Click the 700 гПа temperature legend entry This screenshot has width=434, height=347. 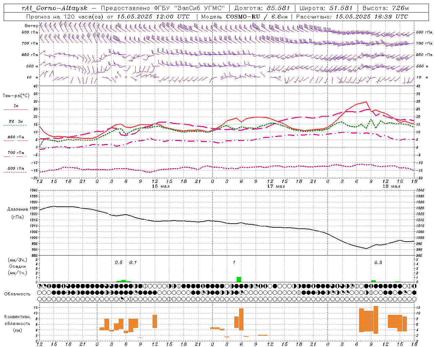click(x=16, y=153)
